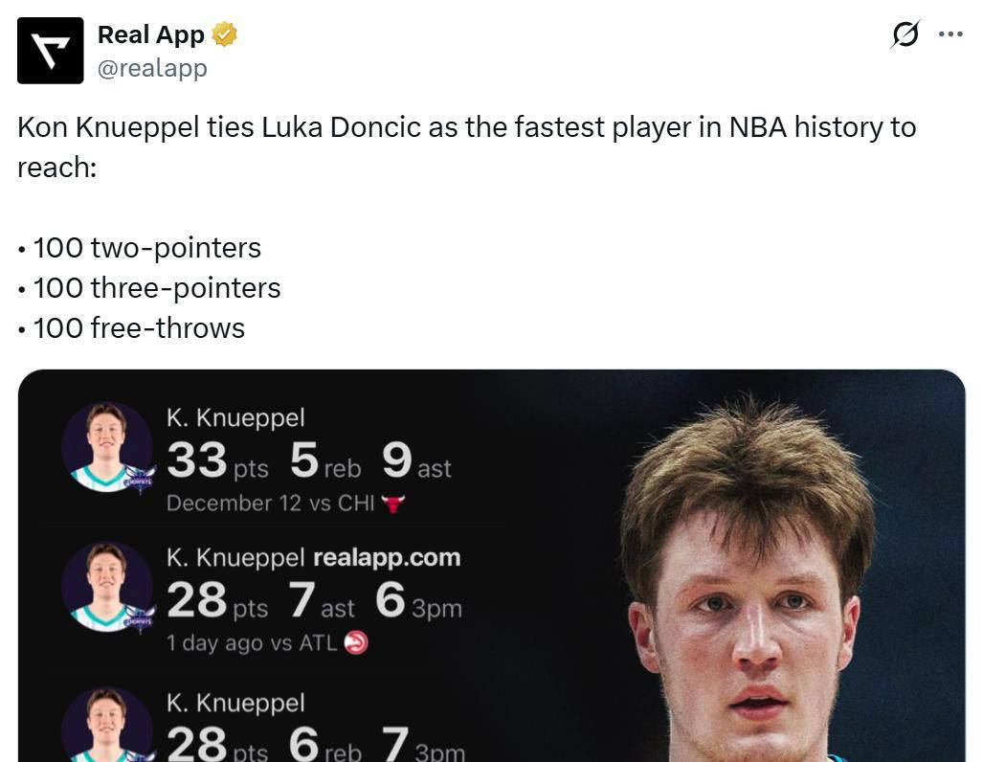Click the Grok slash icon
The height and width of the screenshot is (762, 983).
click(905, 34)
